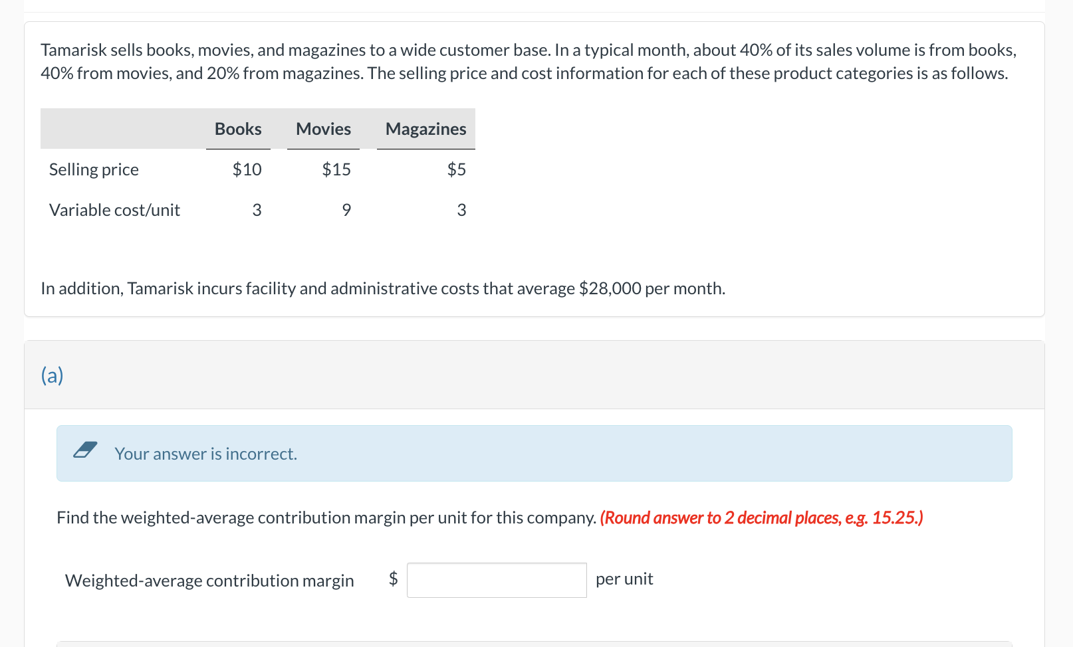The height and width of the screenshot is (647, 1073).
Task: Click the "per unit" label after the input
Action: pyautogui.click(x=624, y=579)
